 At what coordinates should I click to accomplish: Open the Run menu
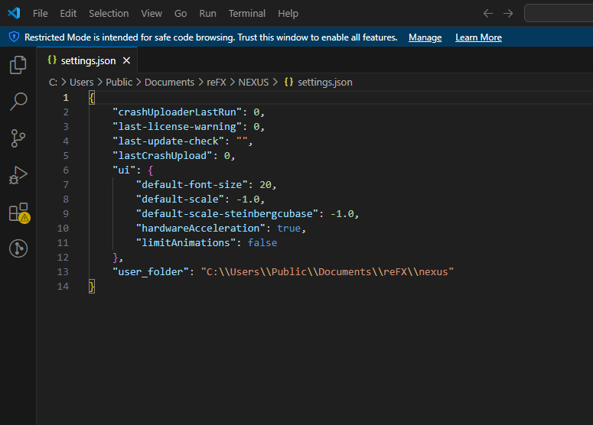tap(207, 14)
